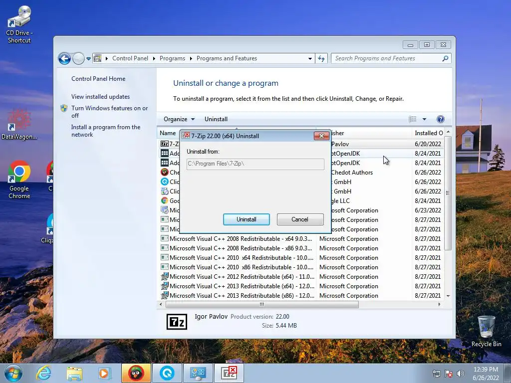The height and width of the screenshot is (383, 511).
Task: Switch to Cliqz browser in taskbar
Action: click(167, 373)
